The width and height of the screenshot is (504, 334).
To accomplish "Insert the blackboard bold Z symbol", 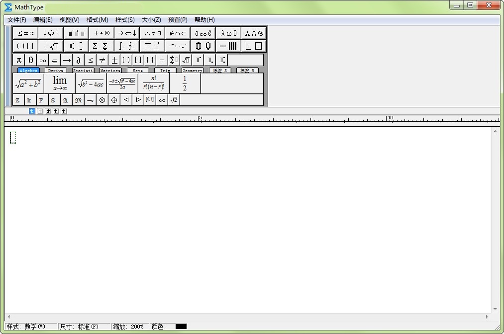I will tap(18, 100).
